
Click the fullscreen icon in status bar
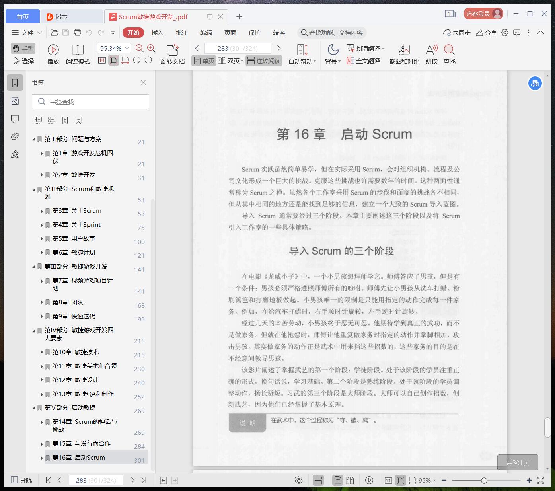pyautogui.click(x=541, y=480)
